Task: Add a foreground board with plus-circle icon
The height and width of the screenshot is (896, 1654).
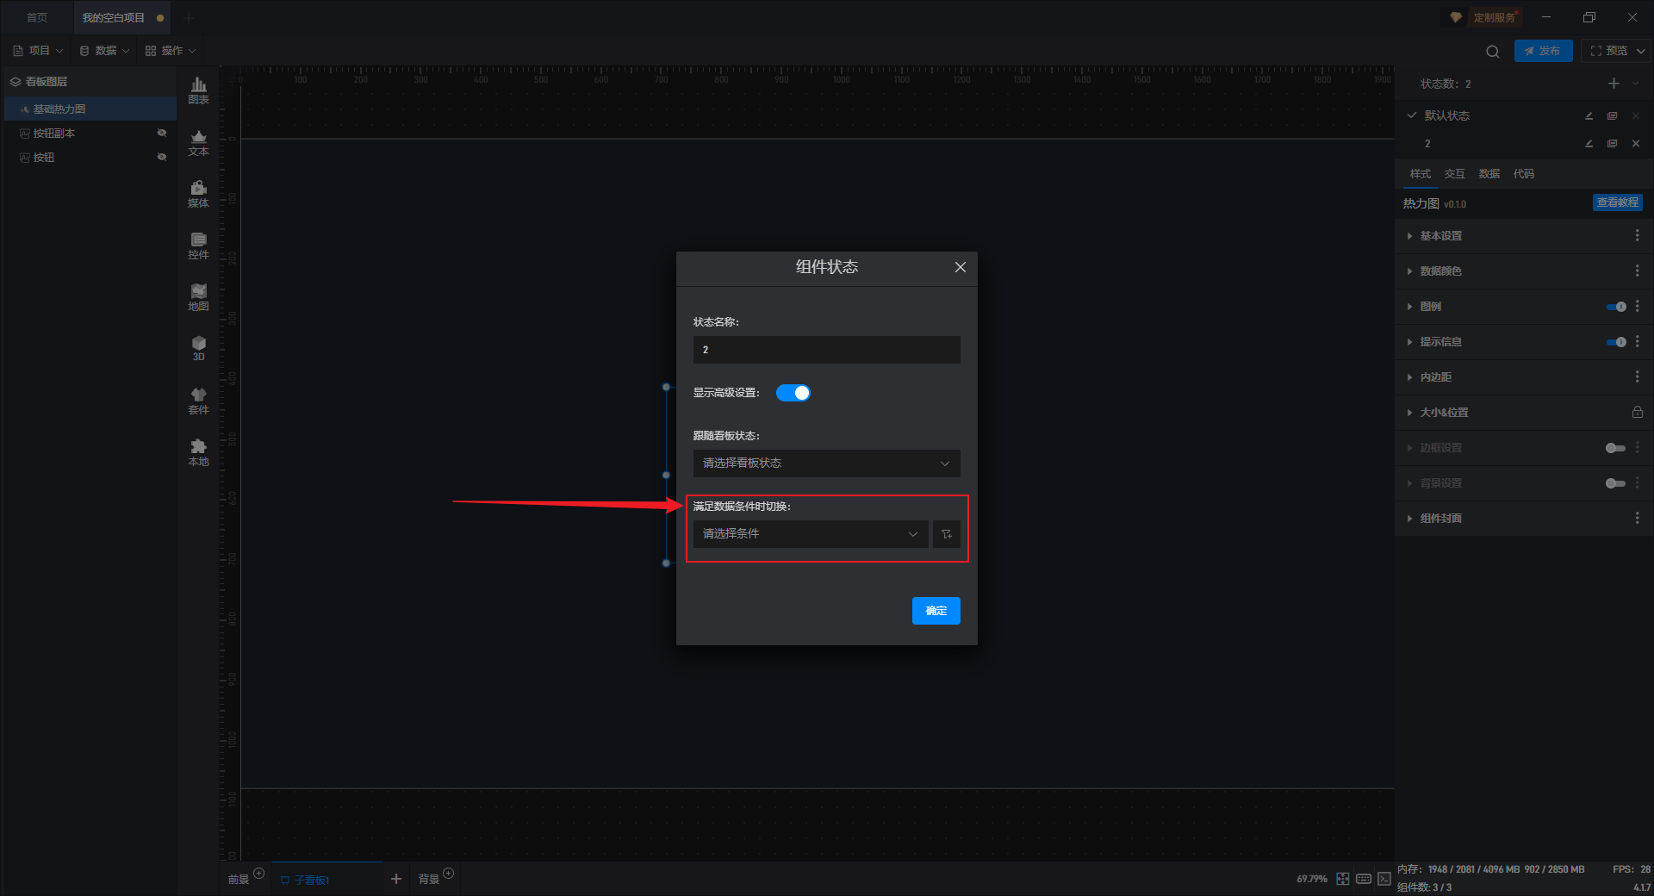Action: (259, 874)
